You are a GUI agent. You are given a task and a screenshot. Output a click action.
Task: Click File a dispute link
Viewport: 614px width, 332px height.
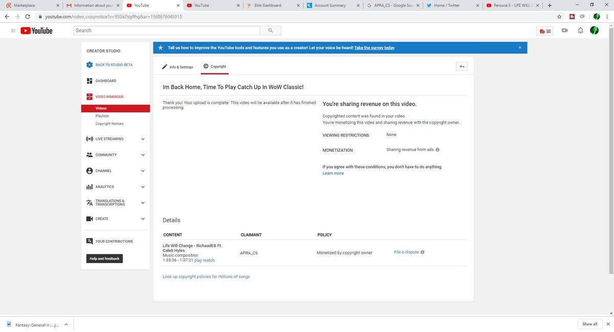(x=406, y=252)
